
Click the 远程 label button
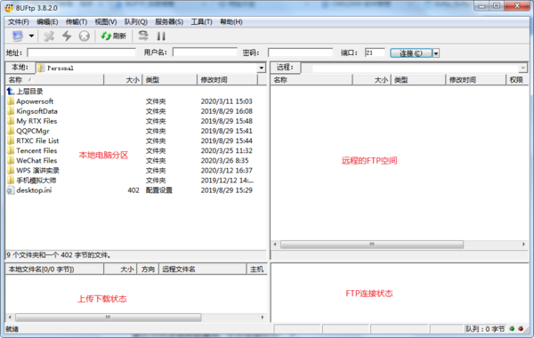click(285, 67)
